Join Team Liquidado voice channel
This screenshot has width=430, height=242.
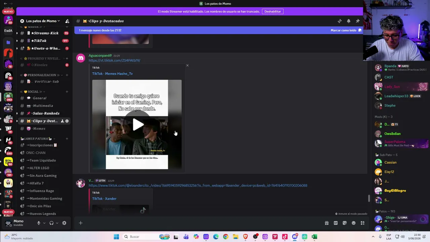44,160
